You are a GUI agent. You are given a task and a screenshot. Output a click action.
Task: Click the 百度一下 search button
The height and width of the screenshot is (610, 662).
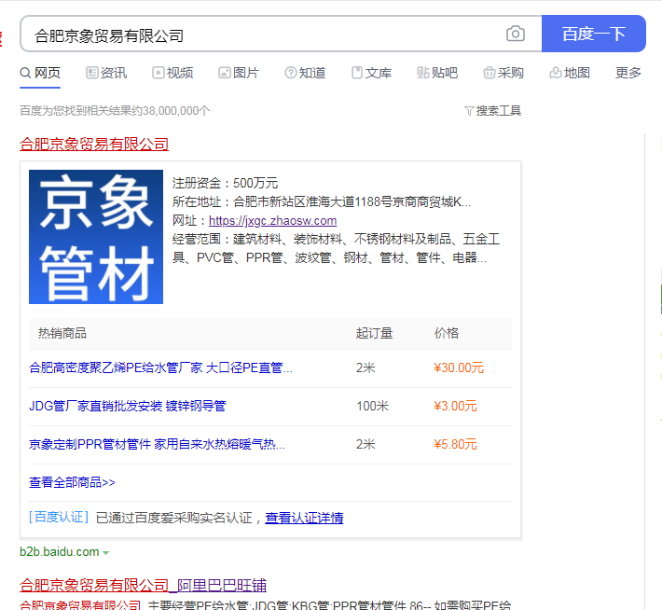click(594, 34)
